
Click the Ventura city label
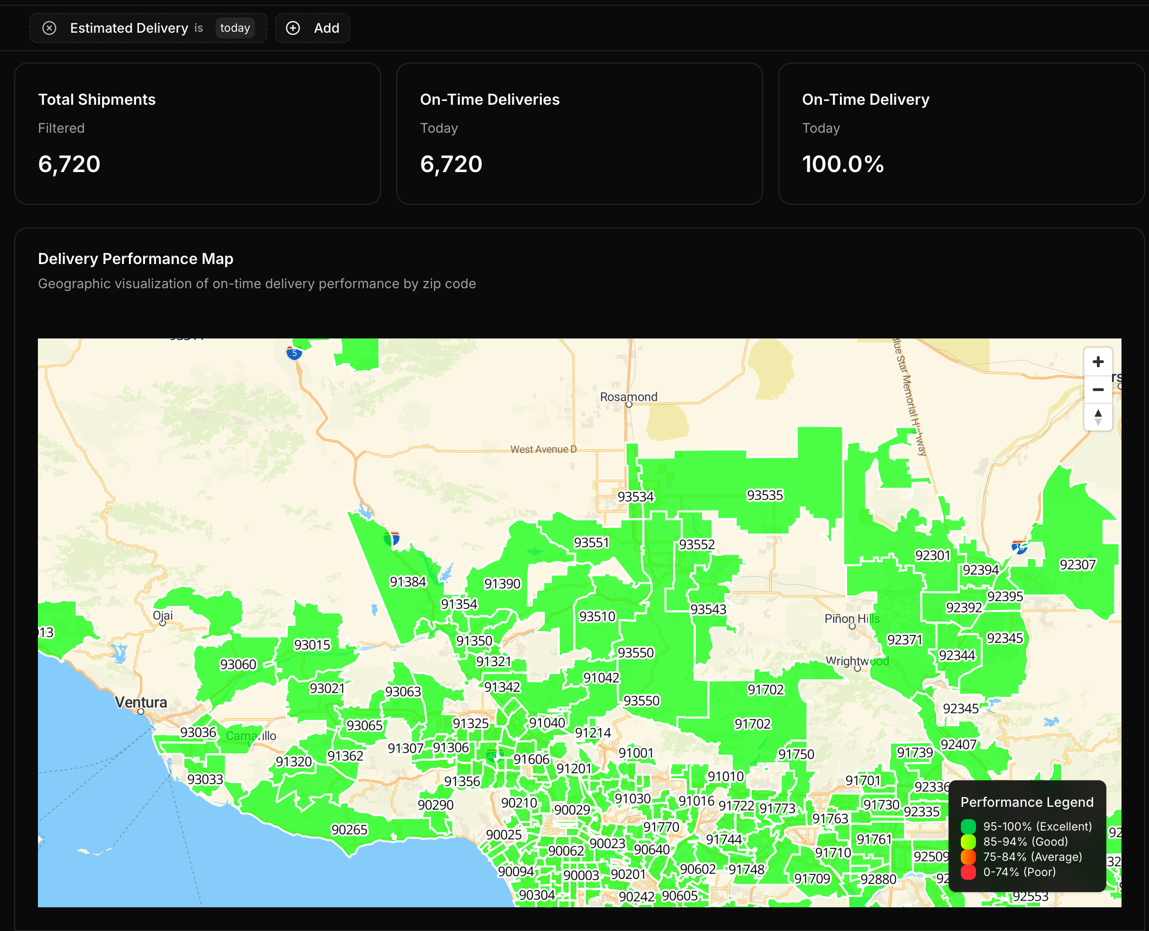[x=141, y=702]
